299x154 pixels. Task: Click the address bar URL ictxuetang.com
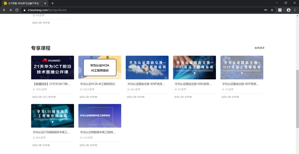click(47, 10)
